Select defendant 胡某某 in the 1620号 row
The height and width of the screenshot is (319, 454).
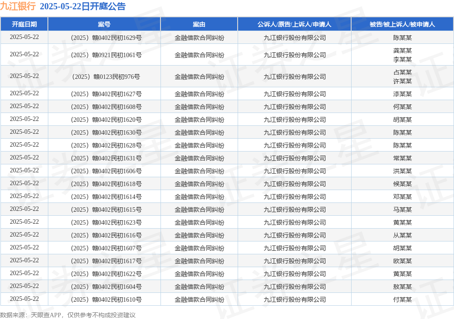click(x=403, y=120)
